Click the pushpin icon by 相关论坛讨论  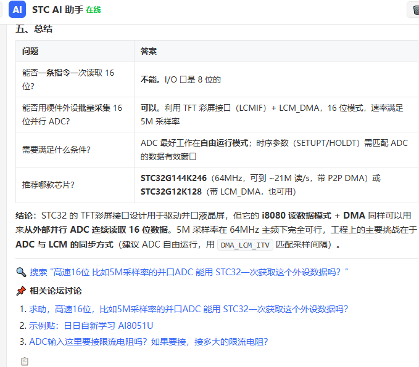pyautogui.click(x=21, y=291)
